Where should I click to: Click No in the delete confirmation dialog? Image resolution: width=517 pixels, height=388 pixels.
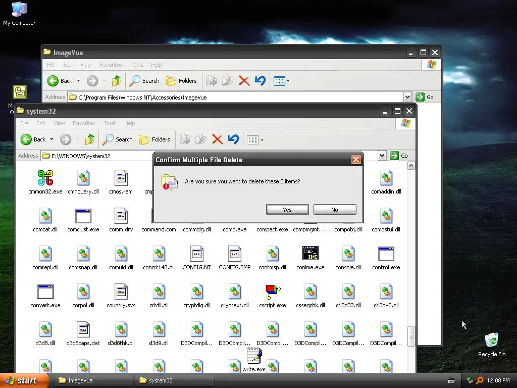click(x=335, y=210)
